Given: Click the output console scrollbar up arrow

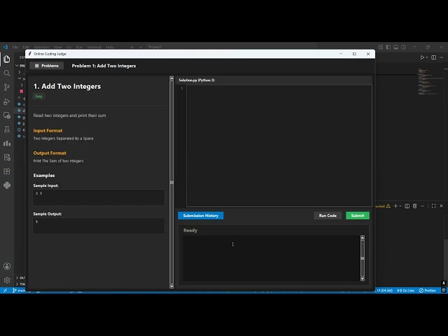Looking at the screenshot, I should [x=363, y=237].
